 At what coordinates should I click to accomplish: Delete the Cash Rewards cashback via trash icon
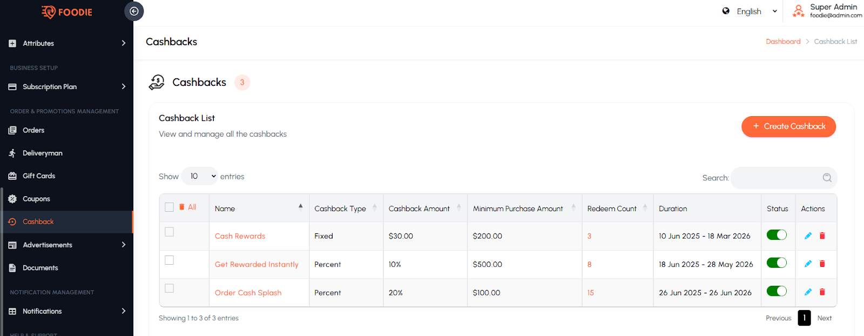(x=822, y=236)
